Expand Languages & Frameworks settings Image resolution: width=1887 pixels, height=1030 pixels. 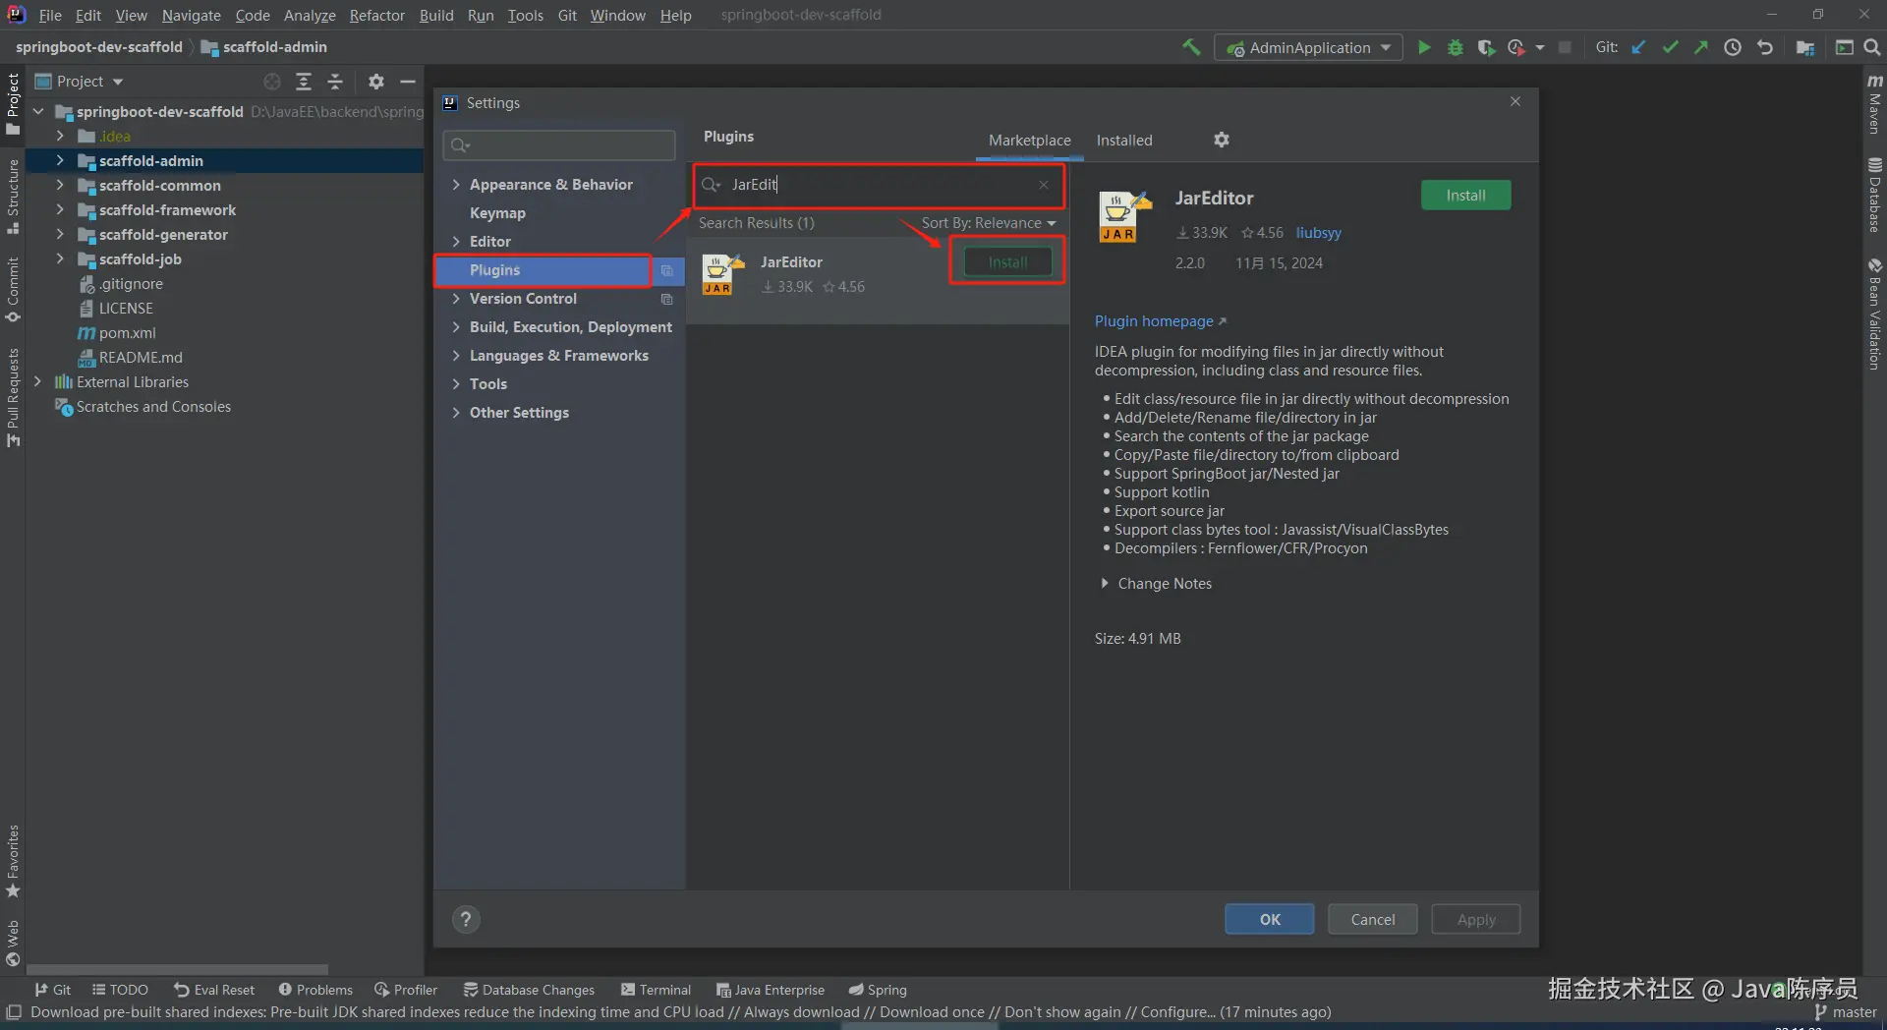(x=456, y=356)
